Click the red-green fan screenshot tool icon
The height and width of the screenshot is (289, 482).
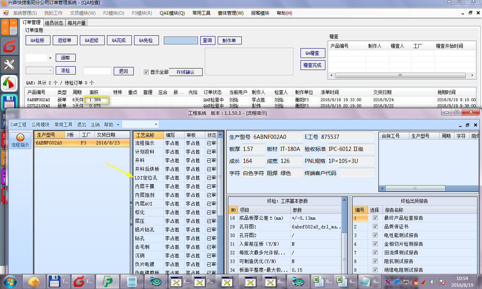pos(9,84)
